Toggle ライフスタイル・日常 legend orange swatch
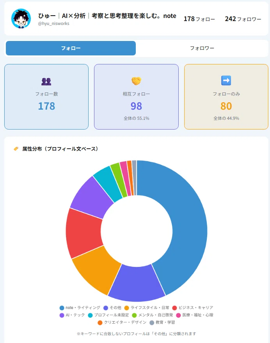This screenshot has width=270, height=343. coord(126,308)
